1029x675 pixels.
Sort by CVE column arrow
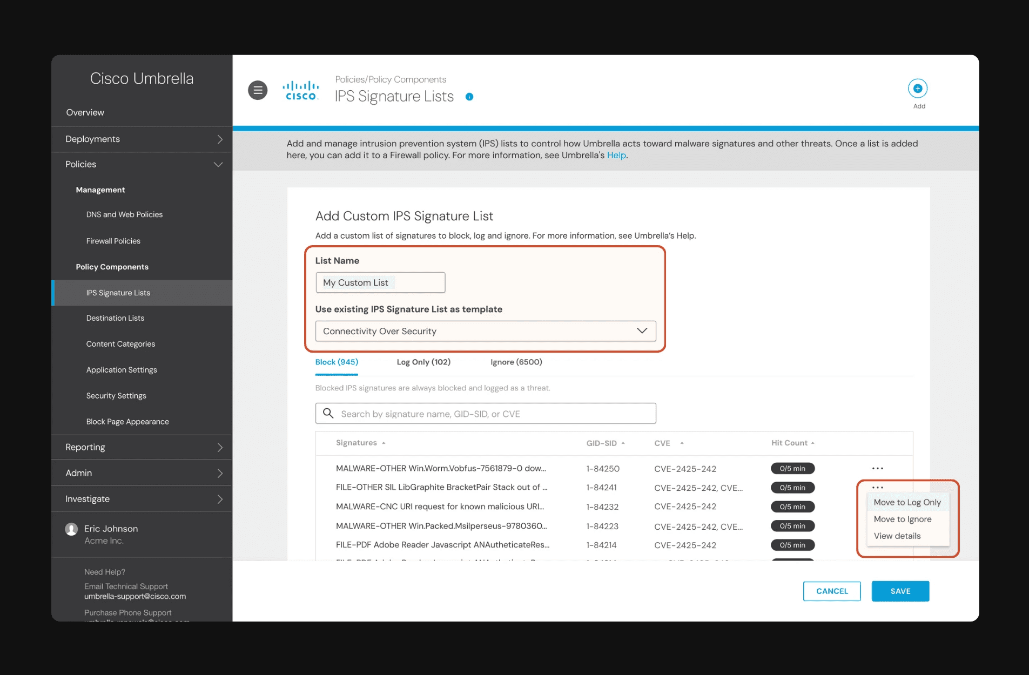[x=682, y=443]
